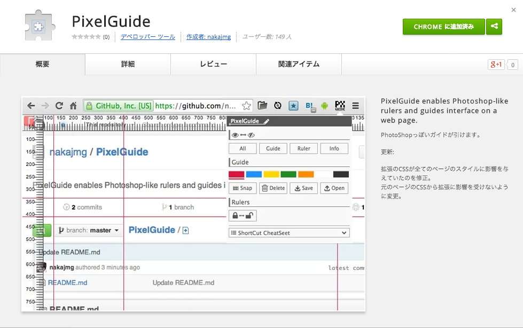Select the yellow guide color swatch
Viewport: 523px width, 328px height.
(271, 174)
